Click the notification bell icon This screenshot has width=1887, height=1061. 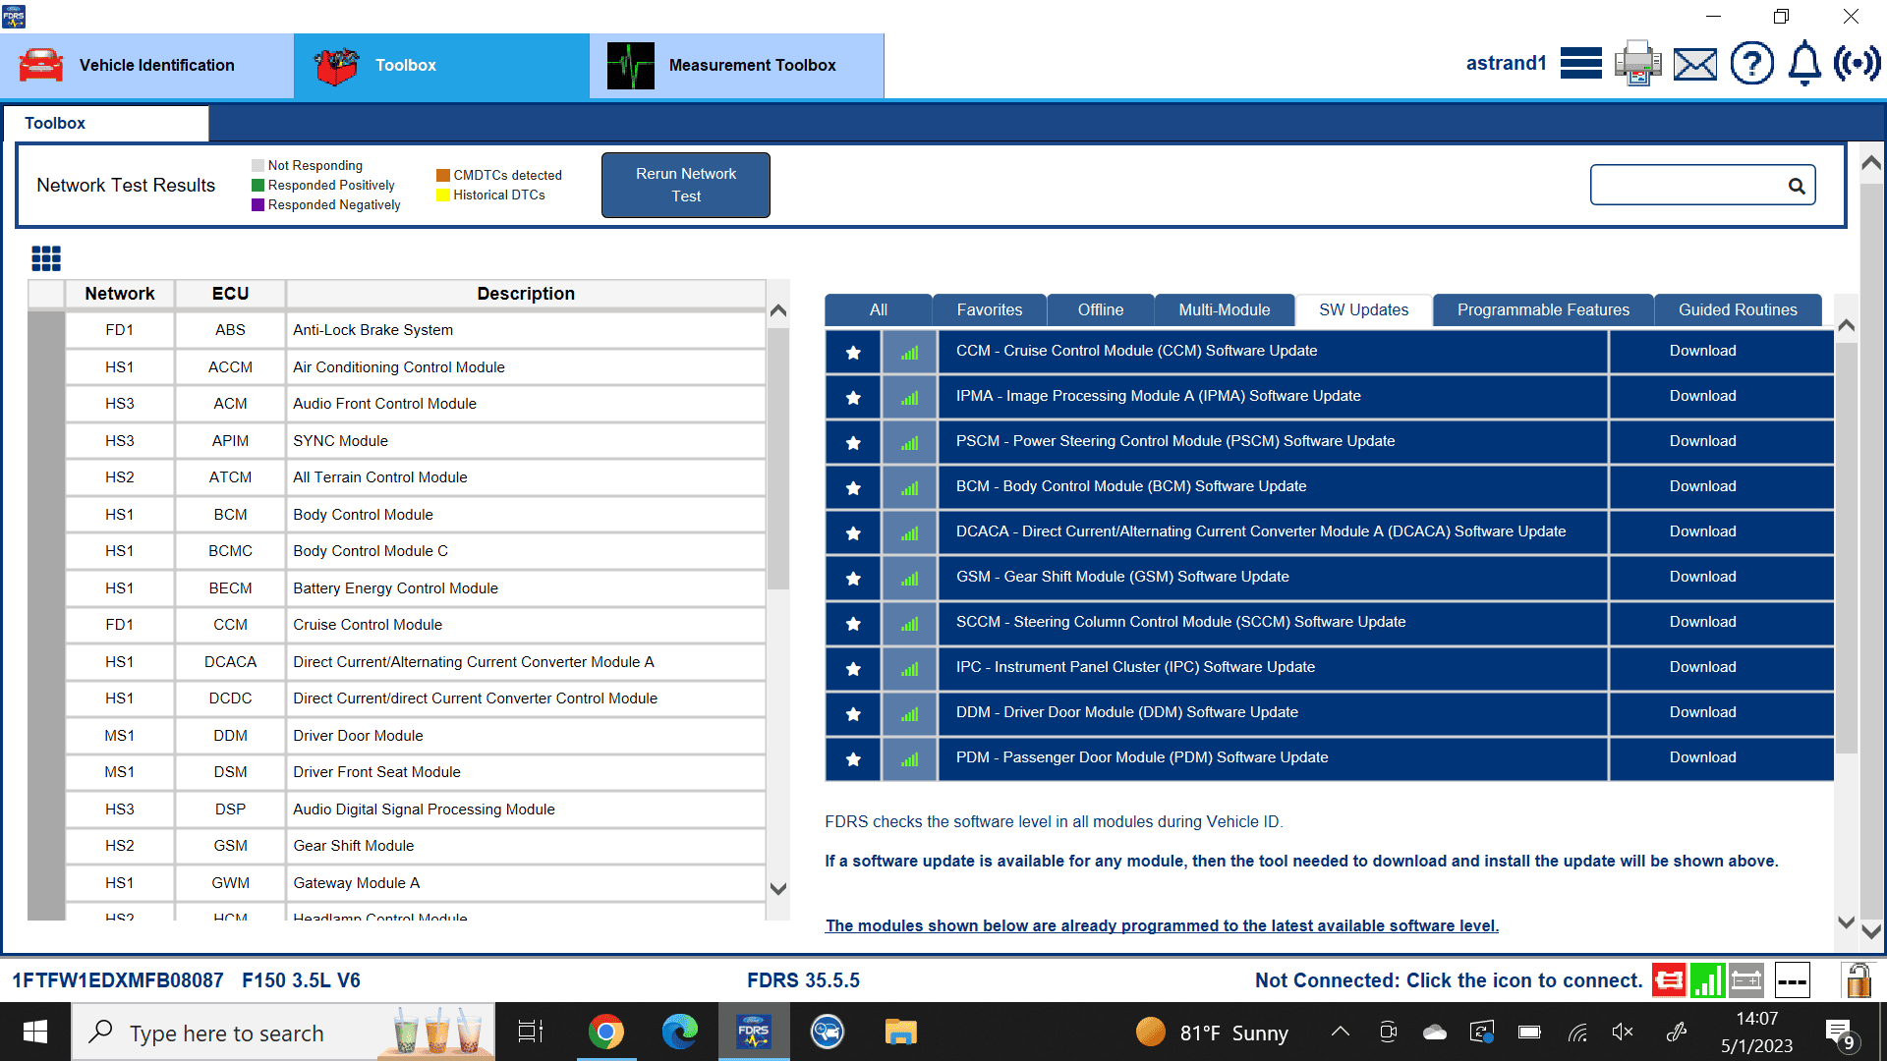1804,64
